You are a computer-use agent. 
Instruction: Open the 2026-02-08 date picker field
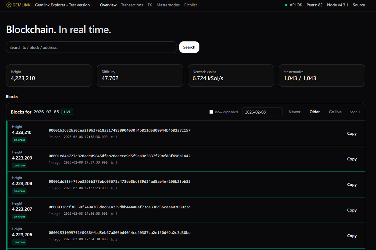(262, 112)
